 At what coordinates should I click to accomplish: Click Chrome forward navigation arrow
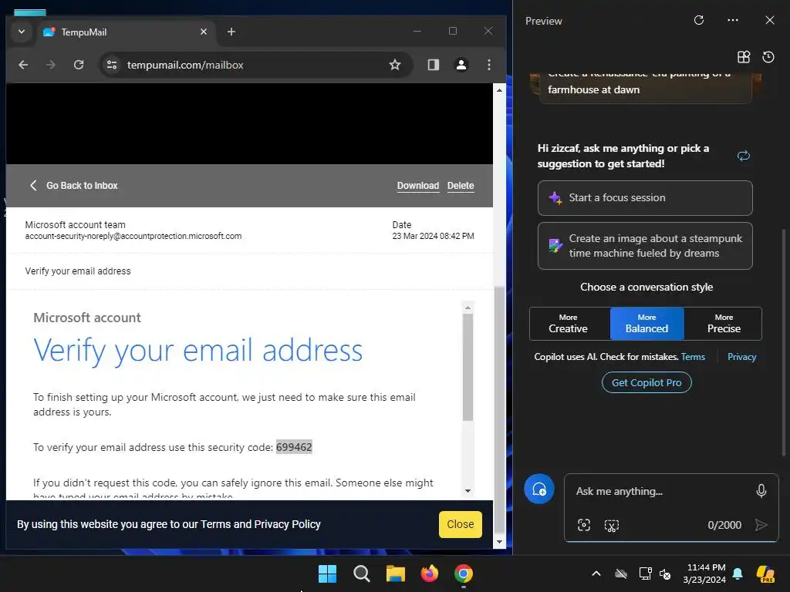point(51,65)
